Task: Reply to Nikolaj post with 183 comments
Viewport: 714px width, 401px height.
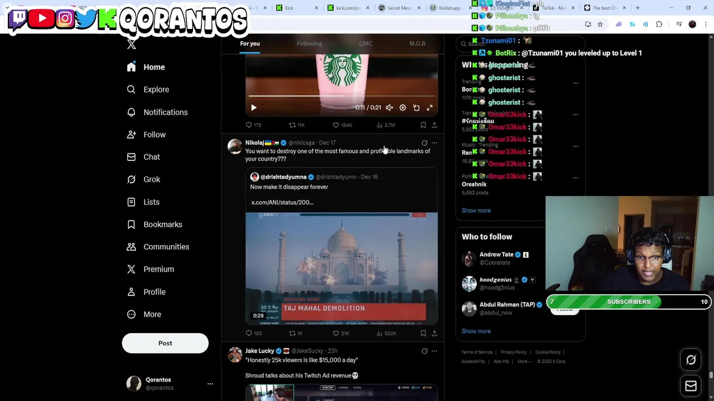Action: click(253, 334)
